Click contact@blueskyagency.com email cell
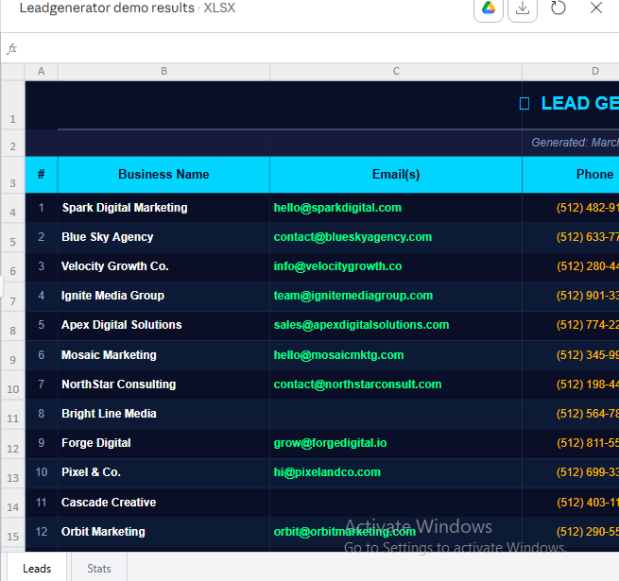The width and height of the screenshot is (619, 581). click(x=396, y=237)
